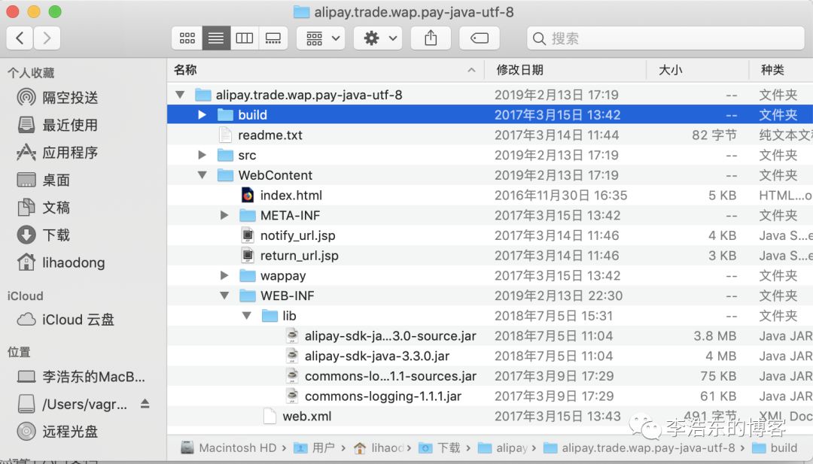Sort by 种类 column header
Image resolution: width=813 pixels, height=464 pixels.
[x=781, y=70]
